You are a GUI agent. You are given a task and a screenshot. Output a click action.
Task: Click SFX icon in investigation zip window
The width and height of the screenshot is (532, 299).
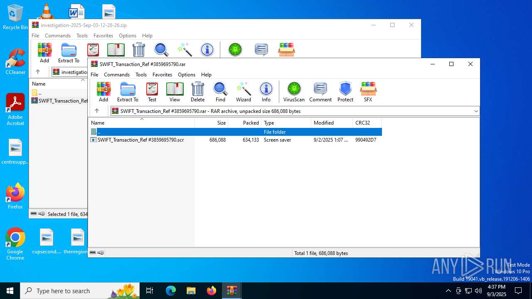pos(286,50)
